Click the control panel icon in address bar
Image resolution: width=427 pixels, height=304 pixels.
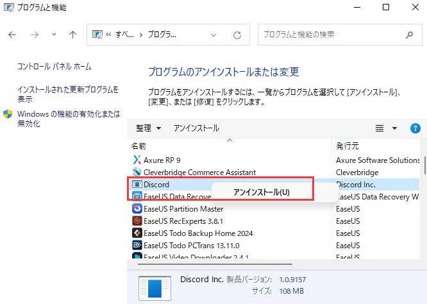coord(97,35)
